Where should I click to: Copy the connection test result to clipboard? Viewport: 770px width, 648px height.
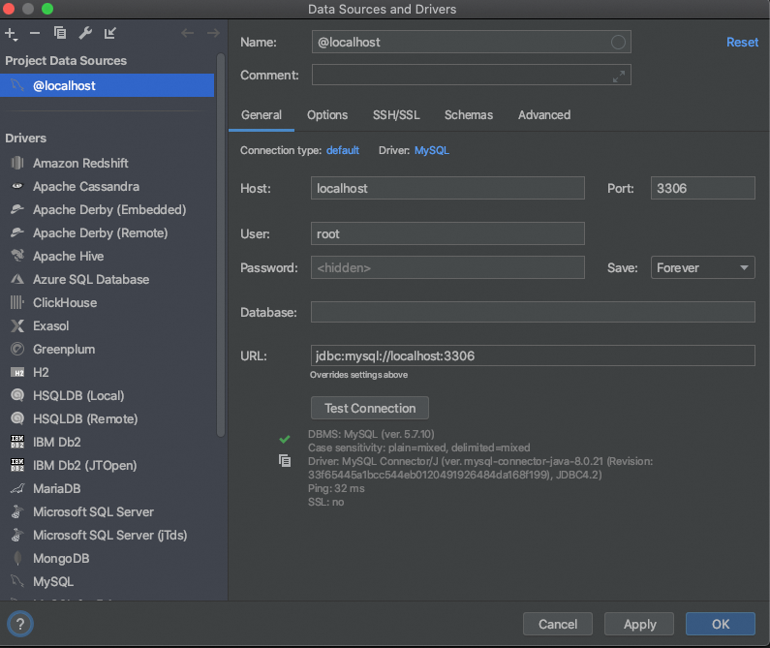tap(285, 461)
